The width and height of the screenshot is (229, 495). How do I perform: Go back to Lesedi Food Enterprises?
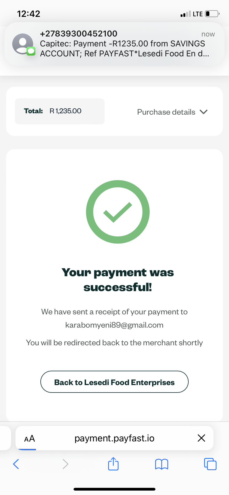pos(114,382)
